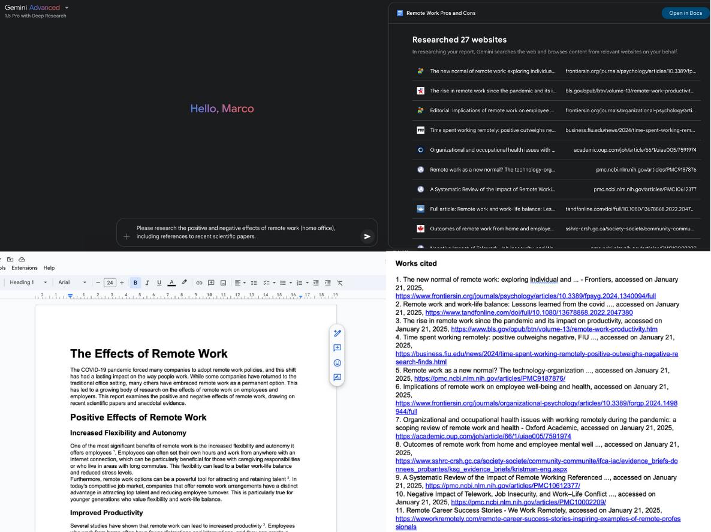711x532 pixels.
Task: Click the text color button with underlined A
Action: click(171, 282)
